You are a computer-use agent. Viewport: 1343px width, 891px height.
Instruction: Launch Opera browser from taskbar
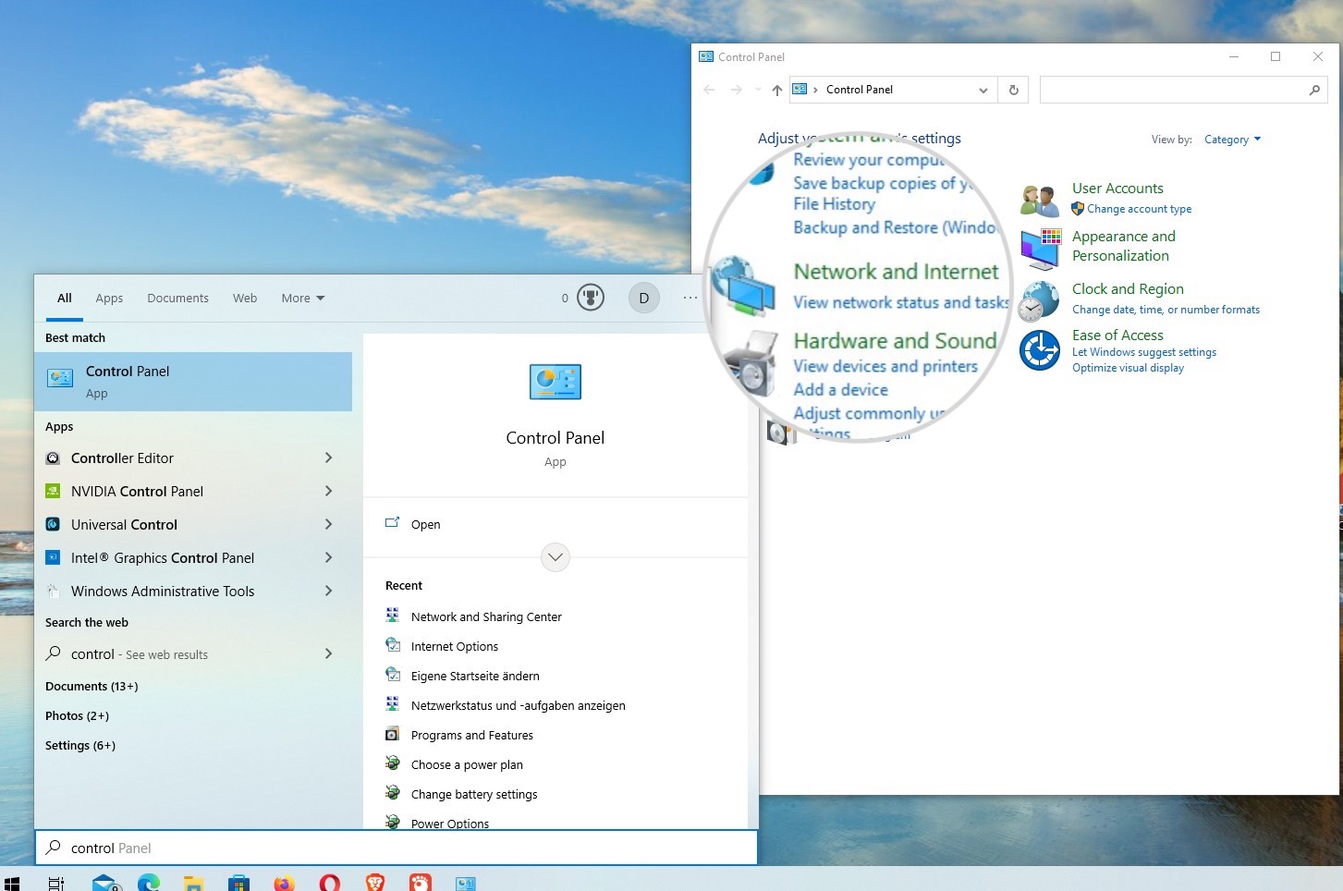329,883
